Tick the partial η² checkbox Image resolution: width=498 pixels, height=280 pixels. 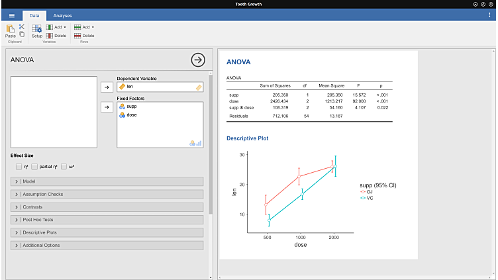(34, 167)
